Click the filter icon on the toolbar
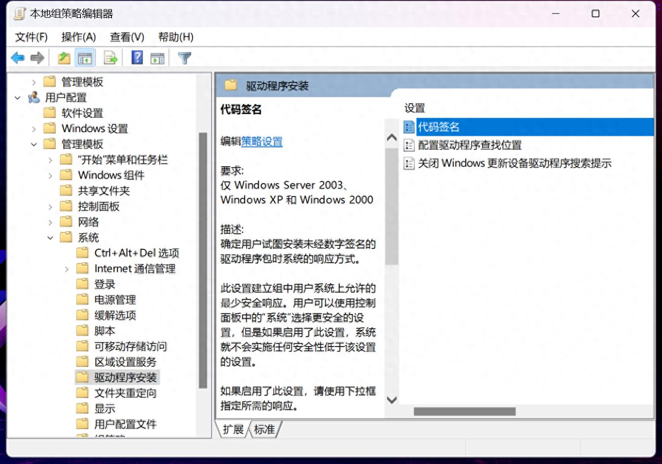662x464 pixels. (184, 57)
